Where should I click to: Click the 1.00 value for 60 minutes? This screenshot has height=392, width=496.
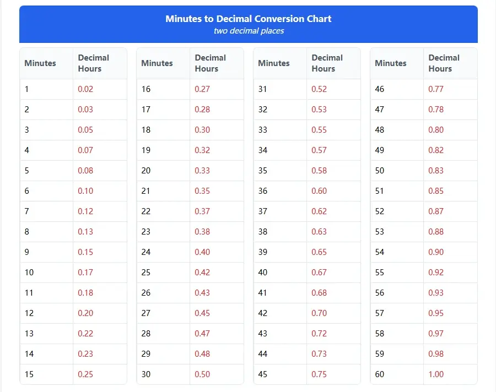436,374
